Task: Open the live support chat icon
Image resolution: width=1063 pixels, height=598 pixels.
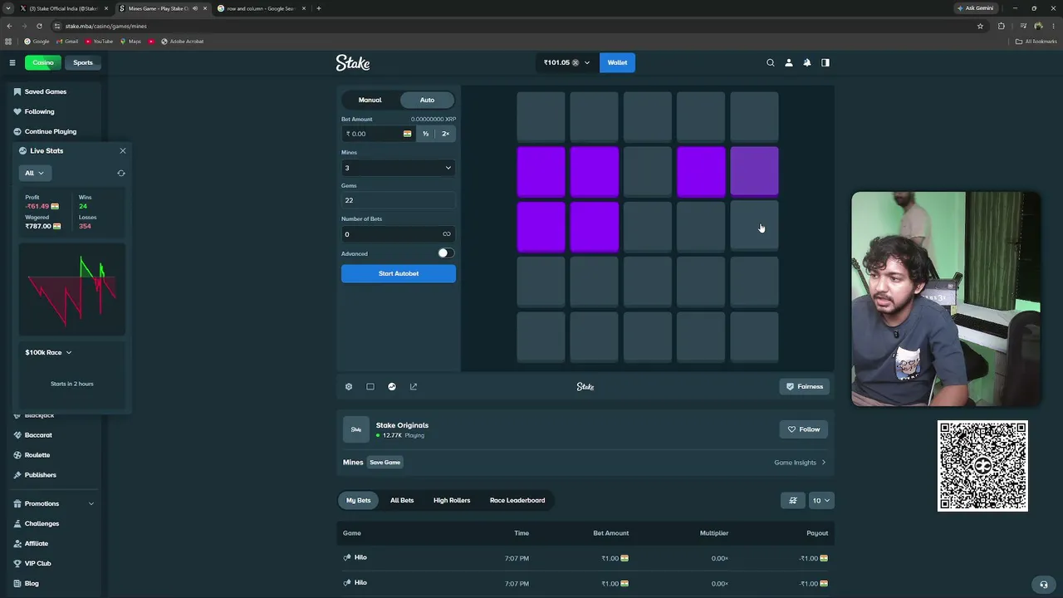Action: (x=1044, y=584)
